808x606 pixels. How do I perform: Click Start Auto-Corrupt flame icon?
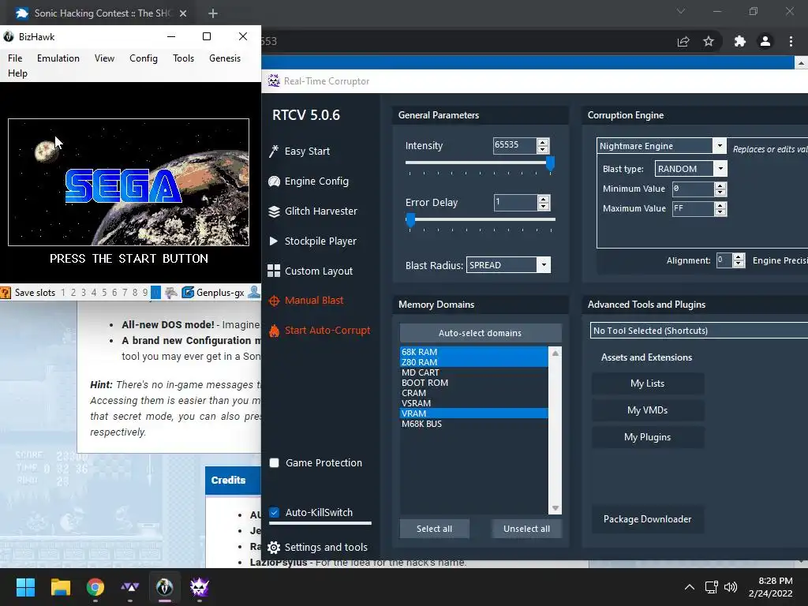point(274,331)
